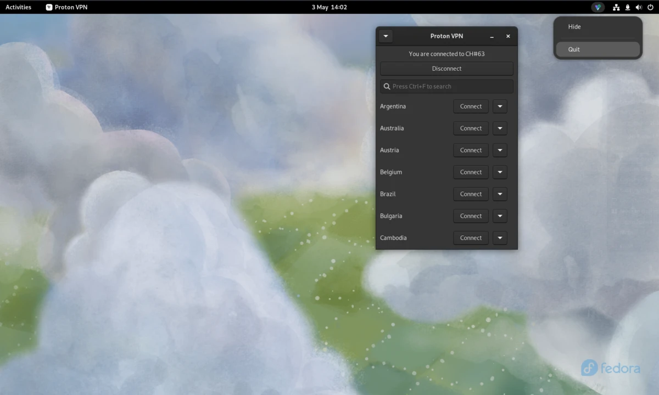Expand Bulgaria's additional servers
This screenshot has height=395, width=659.
coord(500,216)
